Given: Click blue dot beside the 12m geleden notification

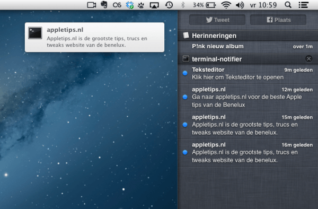Looking at the screenshot, I should click(185, 97).
